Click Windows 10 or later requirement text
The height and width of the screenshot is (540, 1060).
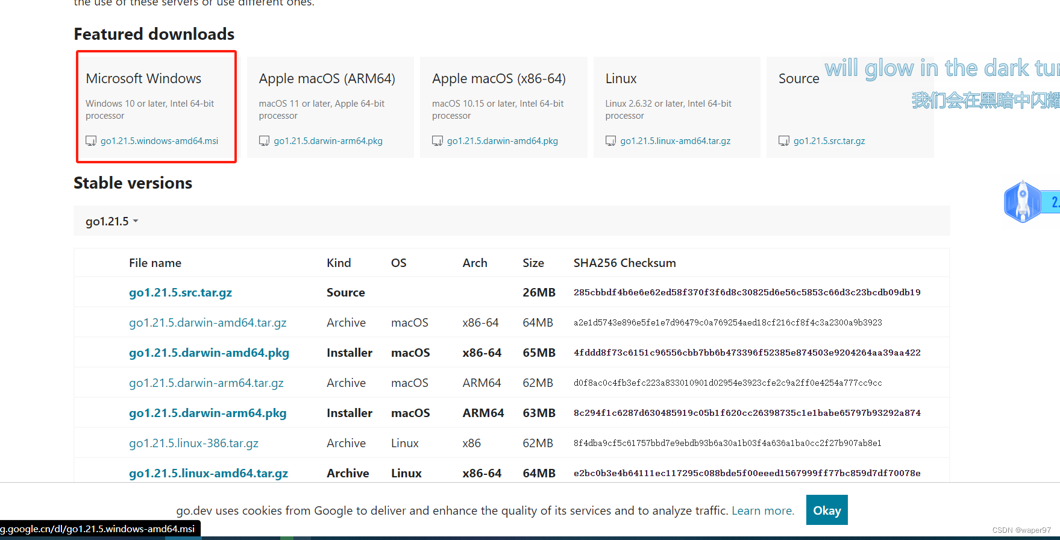click(149, 110)
